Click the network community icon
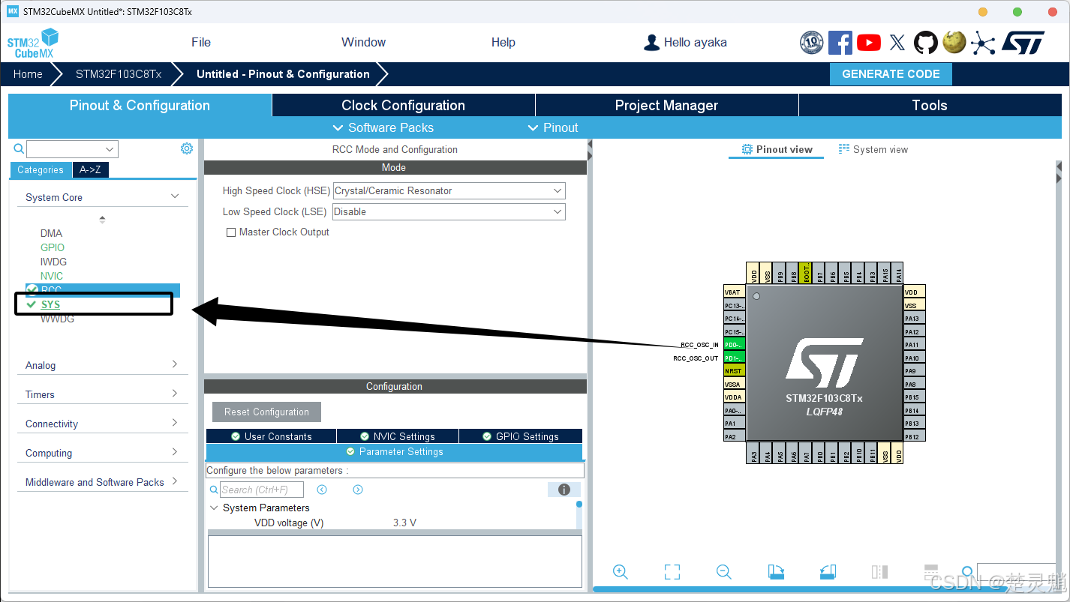Screen dimensions: 1070x602 pos(982,43)
